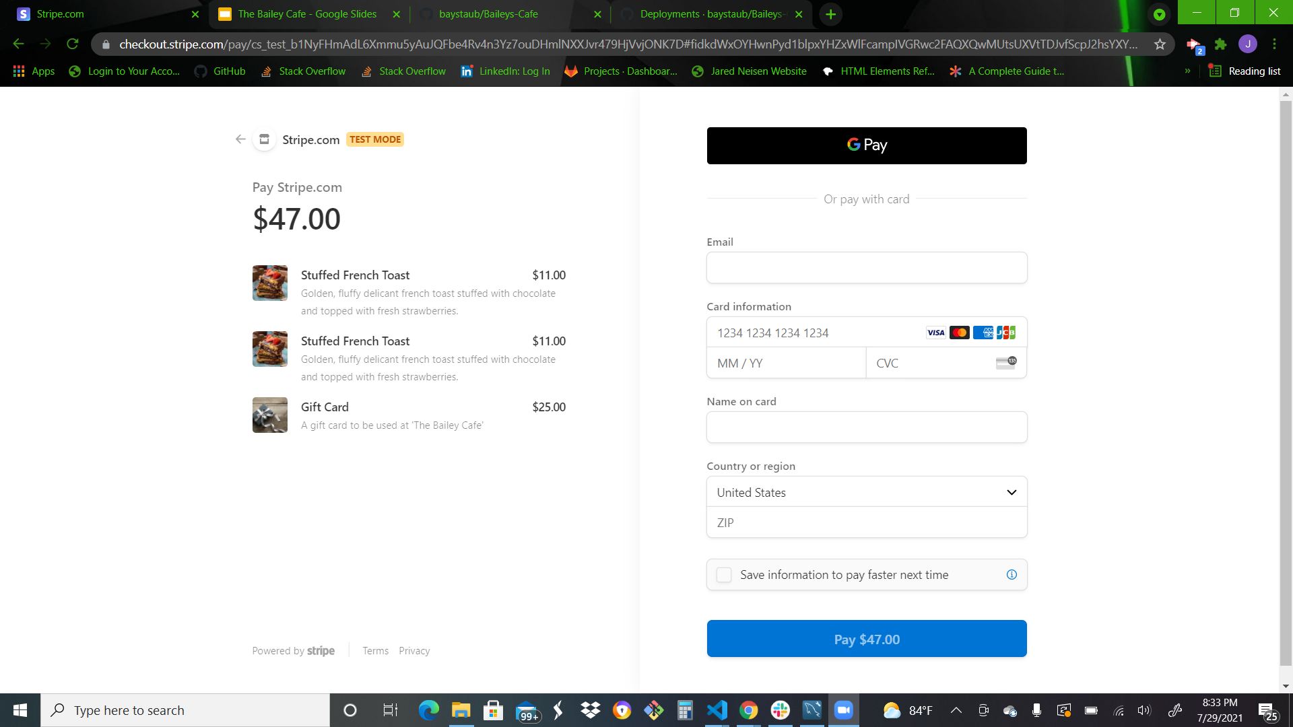Image resolution: width=1293 pixels, height=727 pixels.
Task: Open the Slack icon in the taskbar
Action: click(x=781, y=710)
